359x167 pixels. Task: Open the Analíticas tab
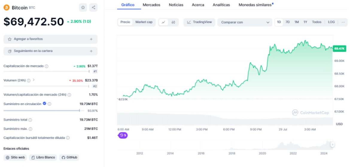(x=221, y=5)
